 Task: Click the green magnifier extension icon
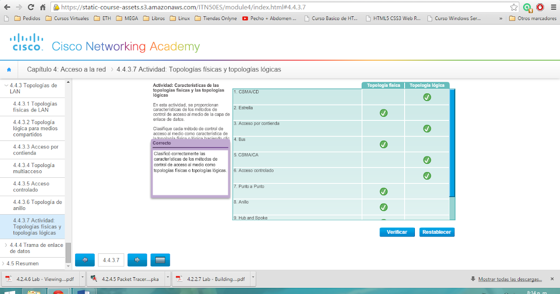[528, 7]
